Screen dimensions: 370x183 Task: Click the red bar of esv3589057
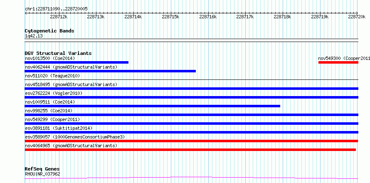click(192, 141)
